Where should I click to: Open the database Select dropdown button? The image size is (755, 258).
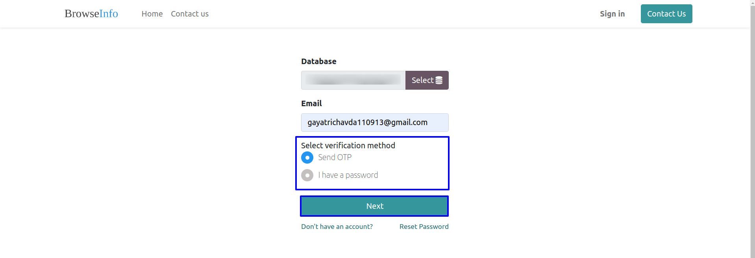(x=427, y=80)
